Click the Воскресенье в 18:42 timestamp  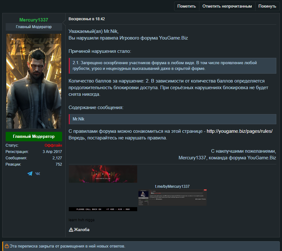point(87,19)
